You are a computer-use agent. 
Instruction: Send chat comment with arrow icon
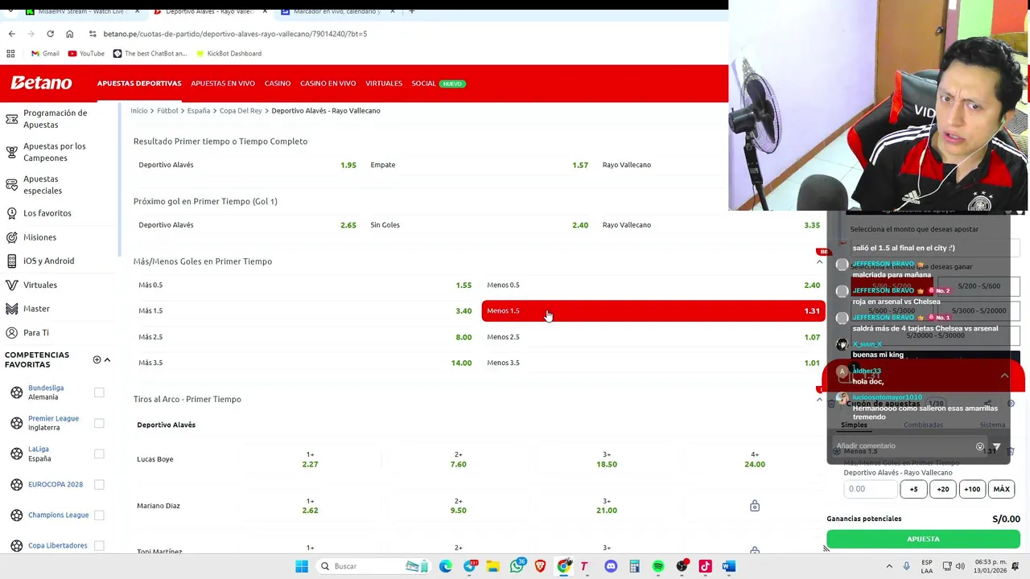[996, 446]
